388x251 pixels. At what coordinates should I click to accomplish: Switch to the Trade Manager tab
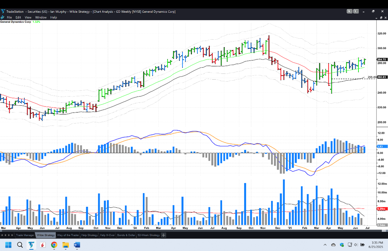[25, 235]
